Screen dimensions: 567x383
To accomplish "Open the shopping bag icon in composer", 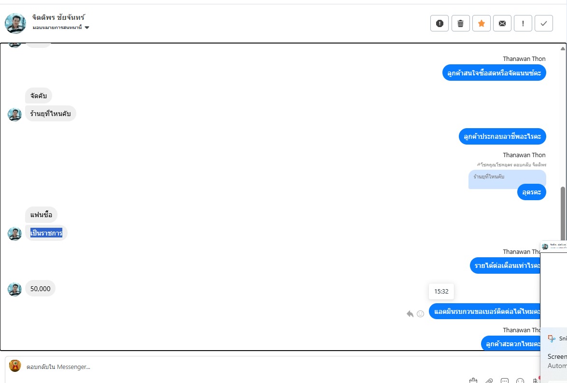I will 473,381.
